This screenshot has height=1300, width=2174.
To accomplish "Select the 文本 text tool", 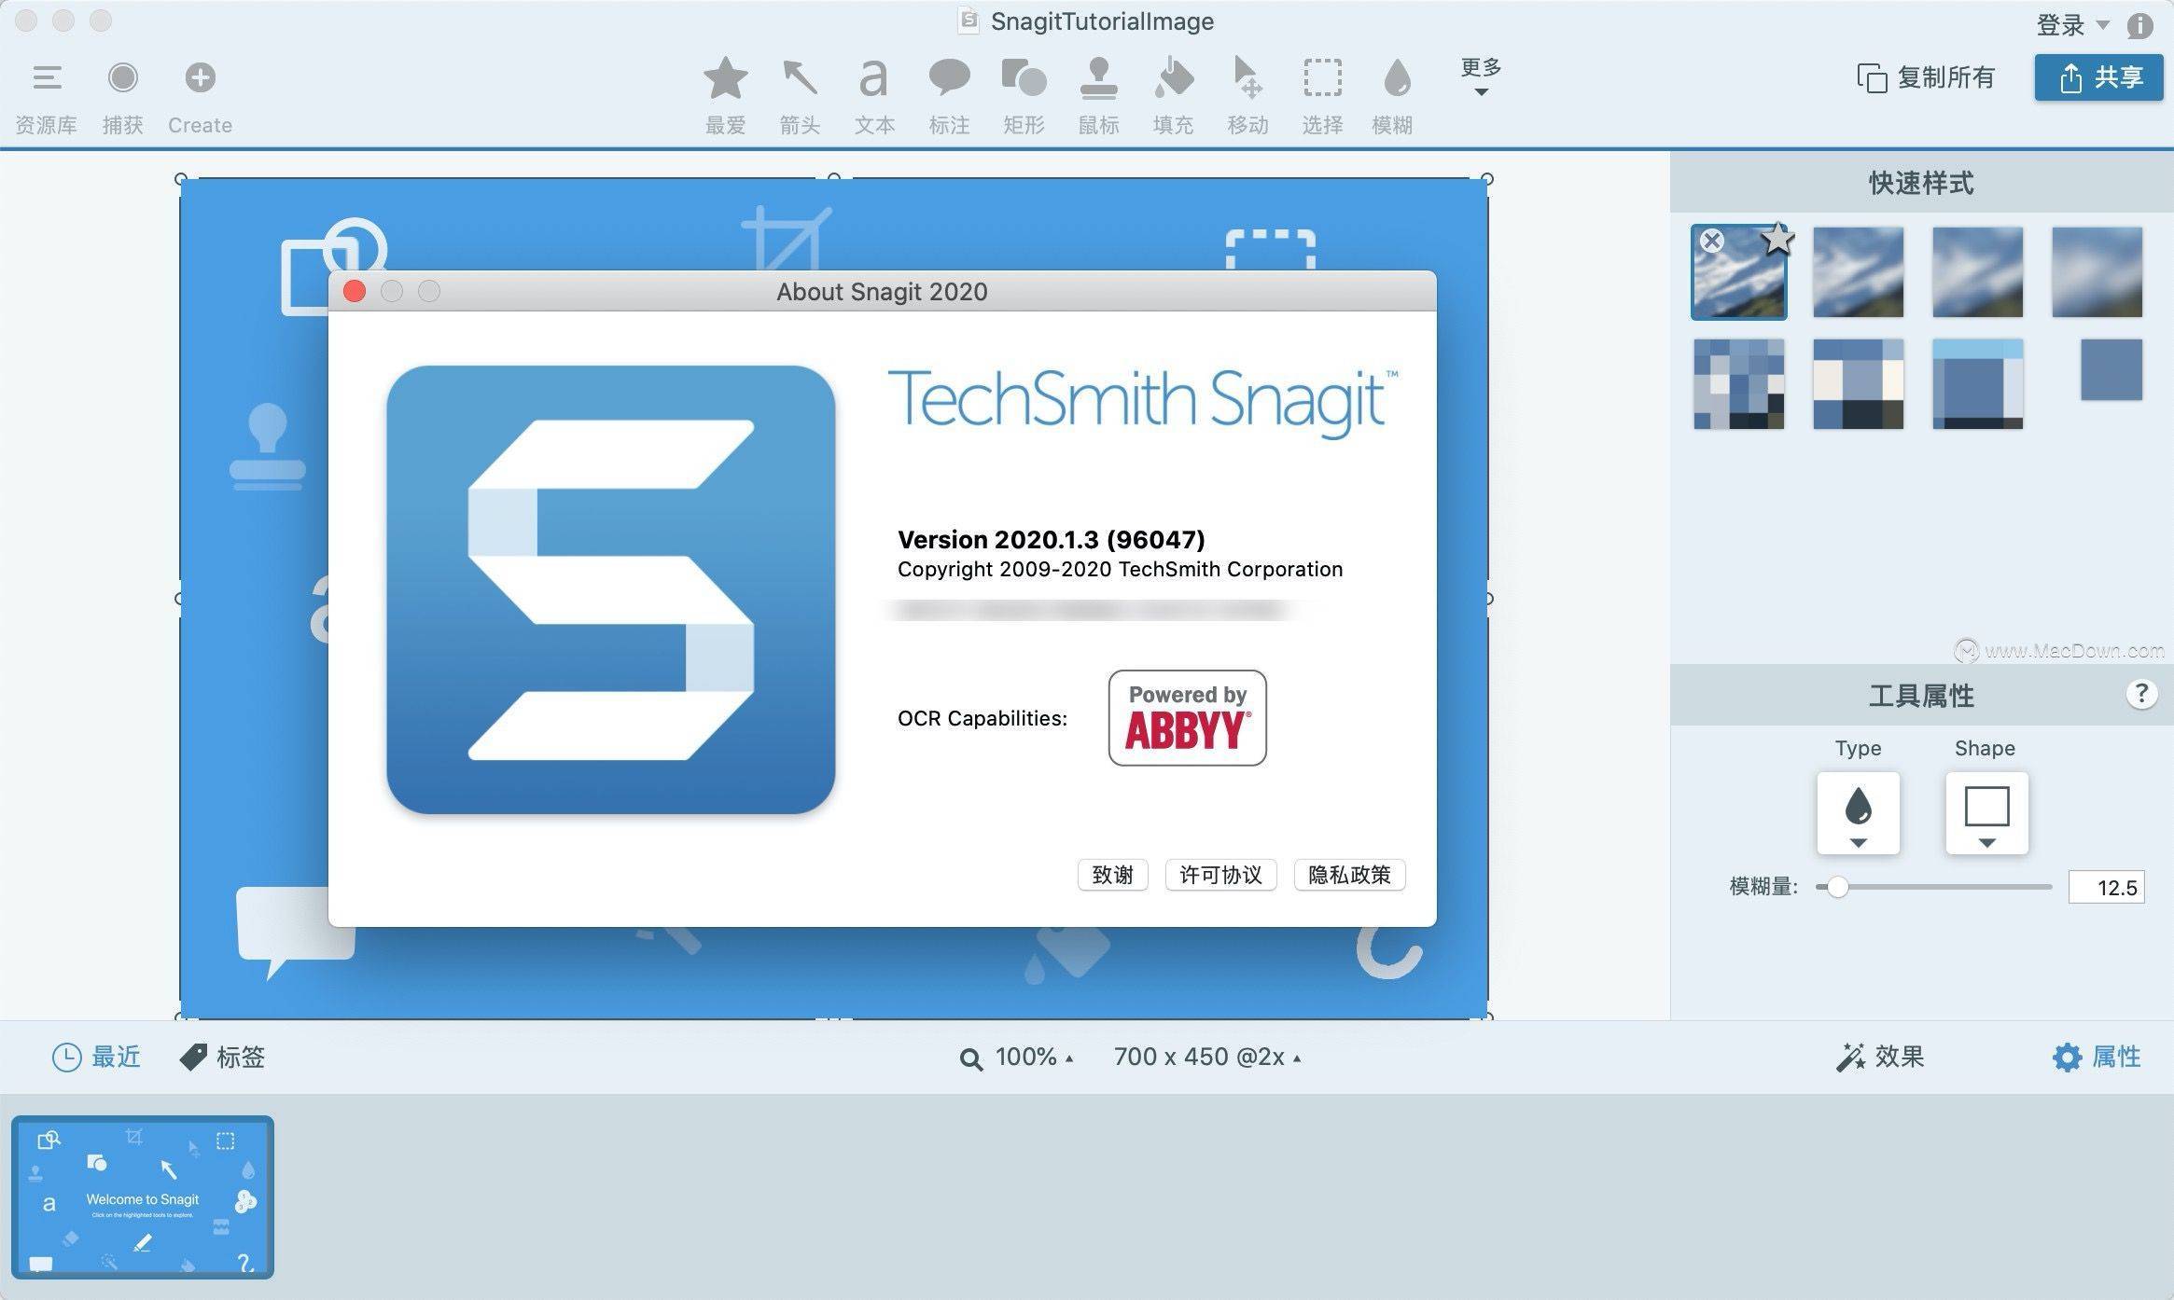I will coord(874,96).
